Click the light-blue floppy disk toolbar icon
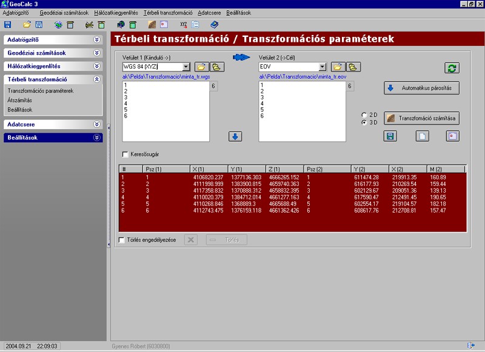 39,25
